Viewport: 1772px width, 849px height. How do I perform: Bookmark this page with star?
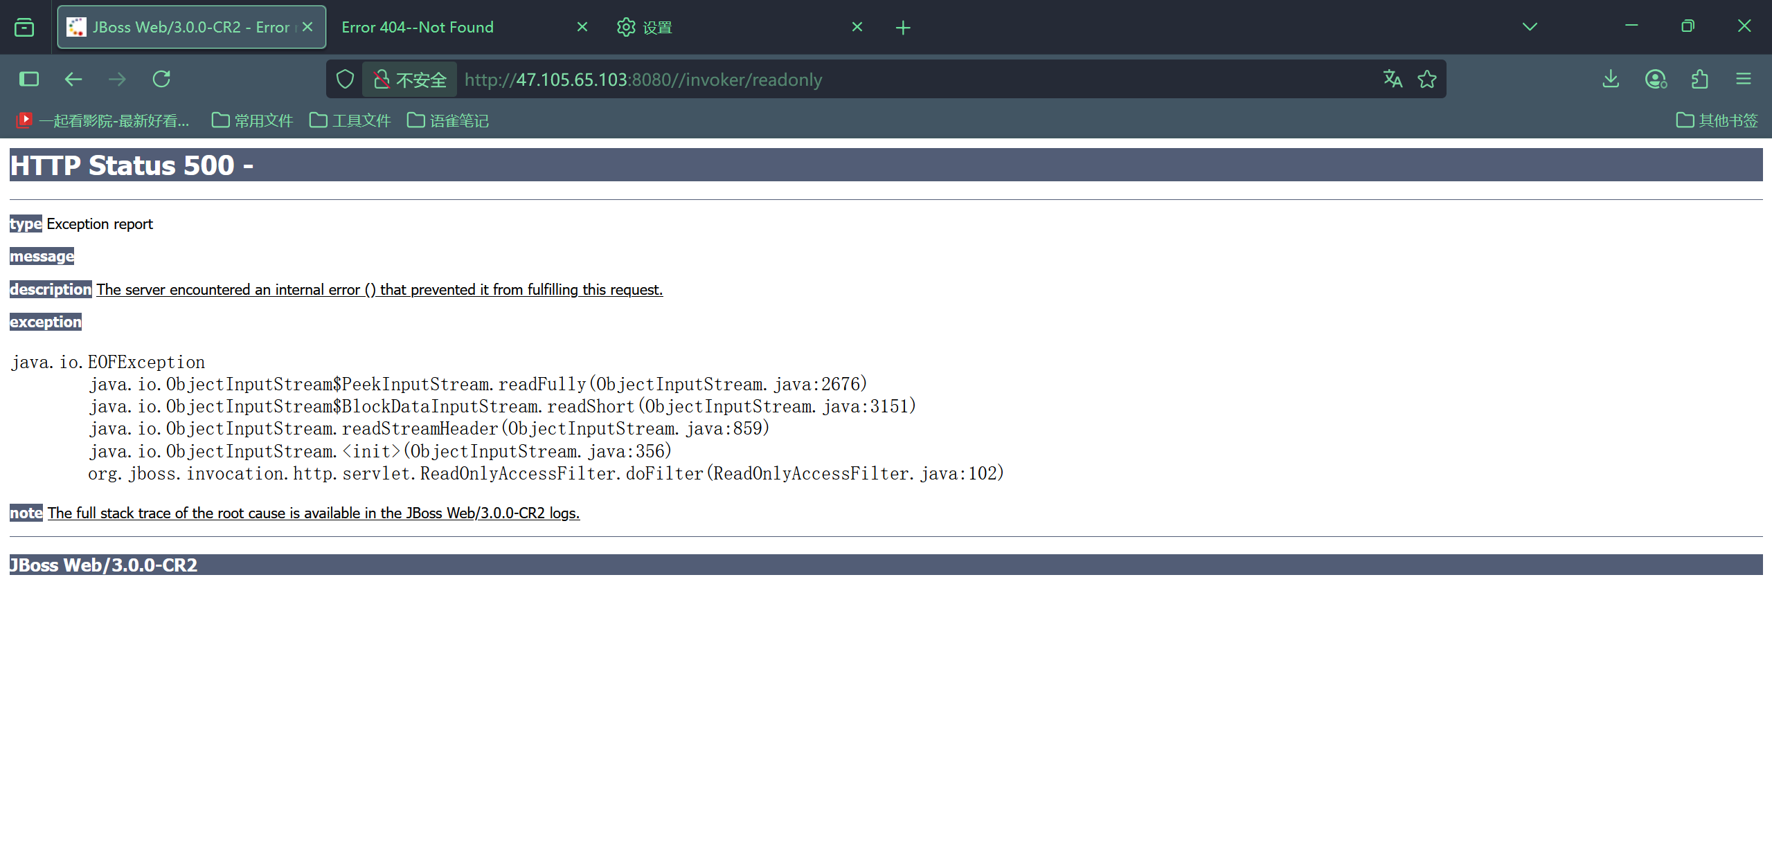coord(1427,79)
